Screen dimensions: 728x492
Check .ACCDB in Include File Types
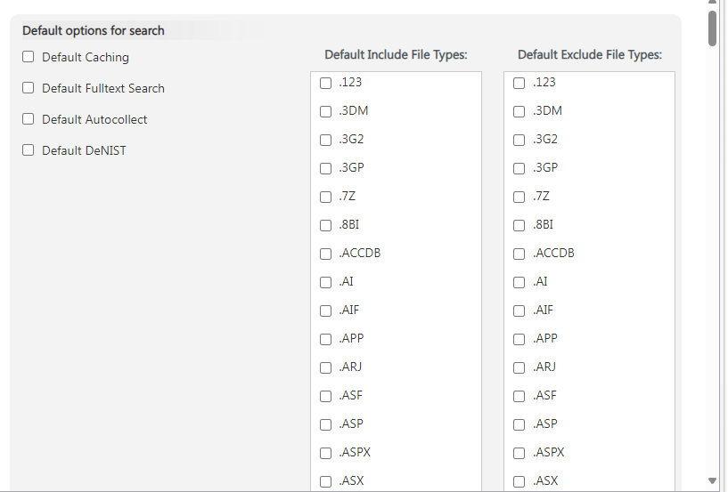[x=325, y=254]
